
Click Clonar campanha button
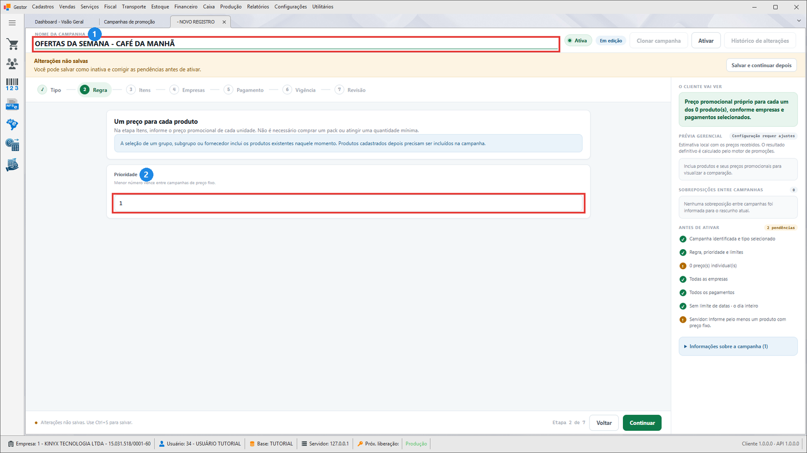coord(658,41)
